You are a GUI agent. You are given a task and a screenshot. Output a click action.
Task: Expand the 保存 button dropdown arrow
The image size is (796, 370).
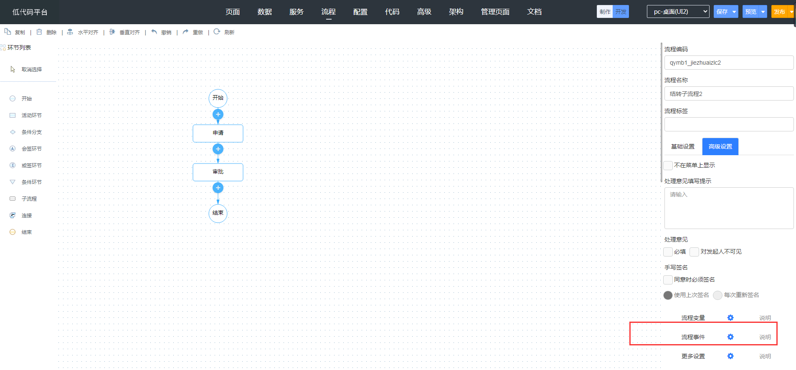(734, 12)
